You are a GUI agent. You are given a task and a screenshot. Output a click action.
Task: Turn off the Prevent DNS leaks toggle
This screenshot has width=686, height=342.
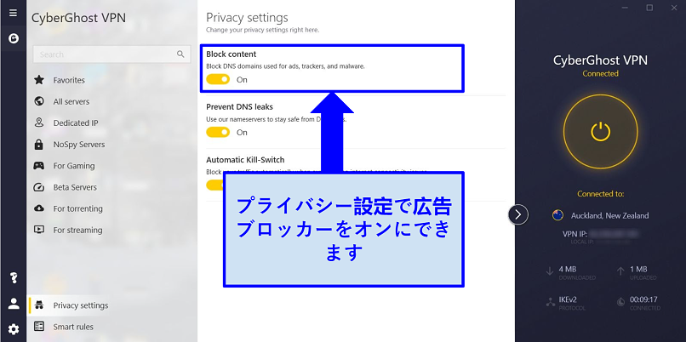218,132
